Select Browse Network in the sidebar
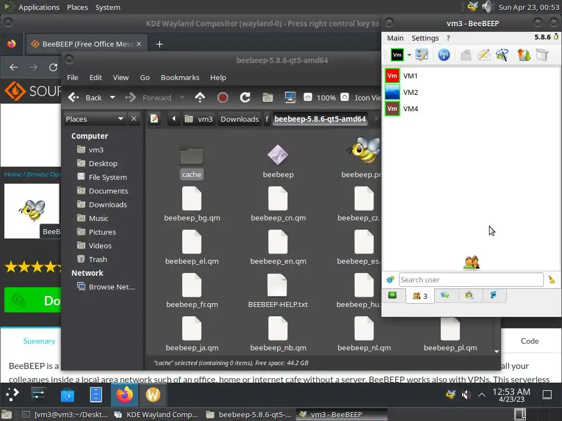Screen dimensions: 562x421 tap(106, 287)
